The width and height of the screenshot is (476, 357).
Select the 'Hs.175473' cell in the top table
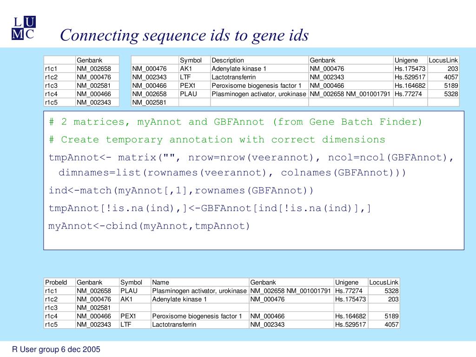tap(410, 68)
